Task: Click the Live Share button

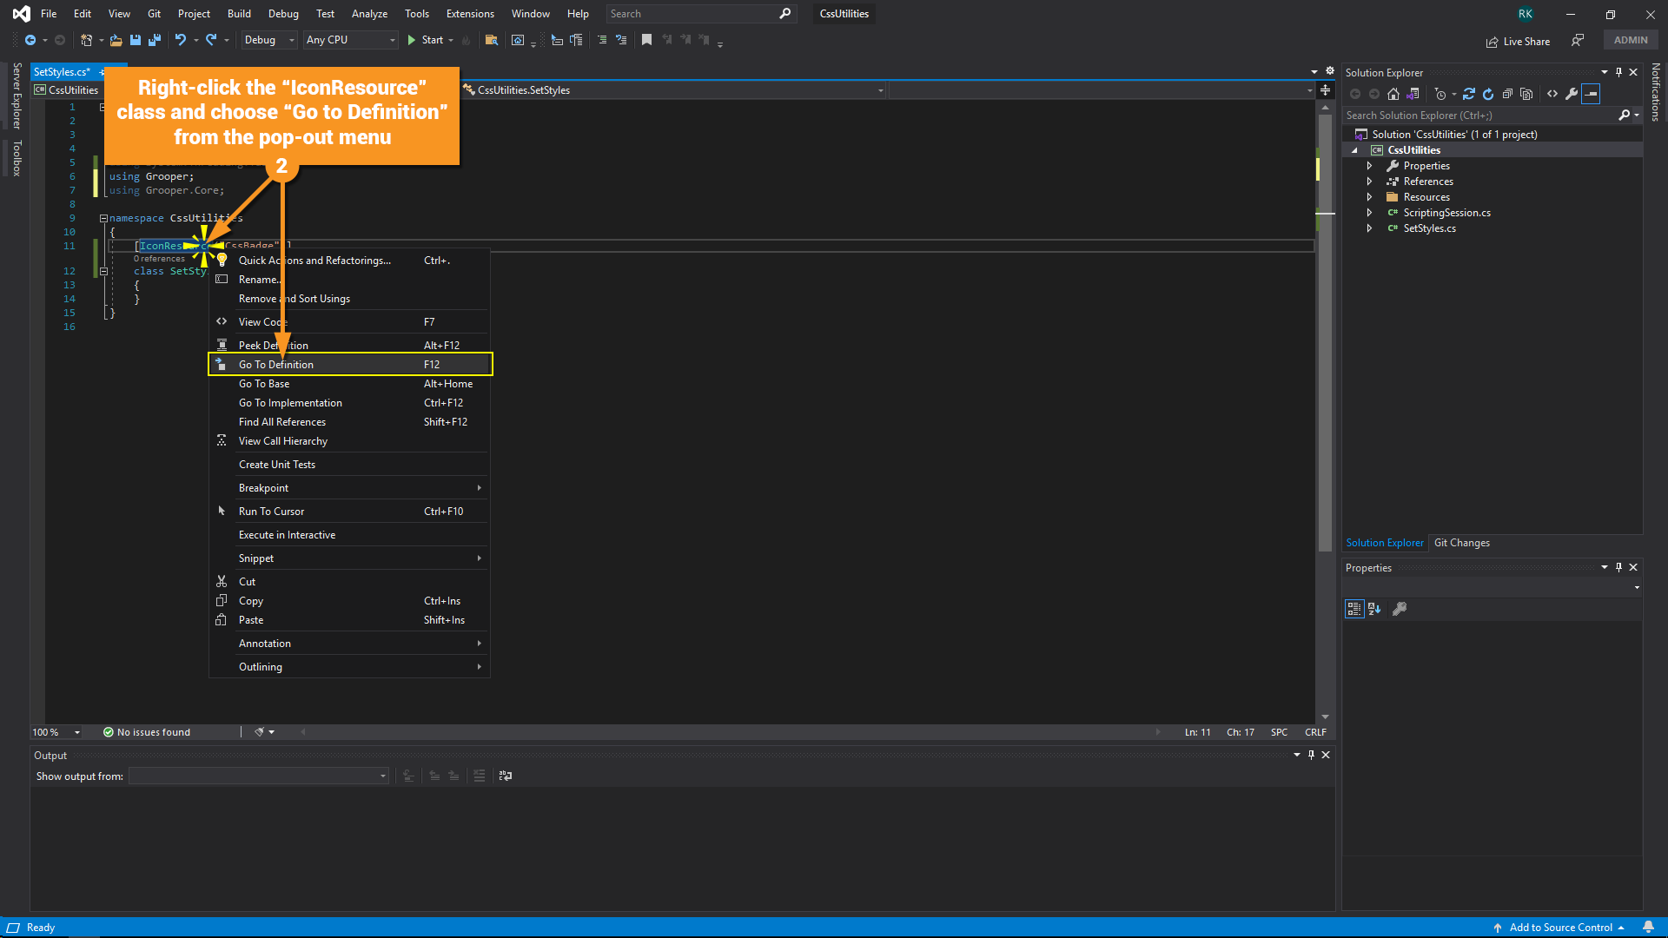Action: (x=1518, y=41)
